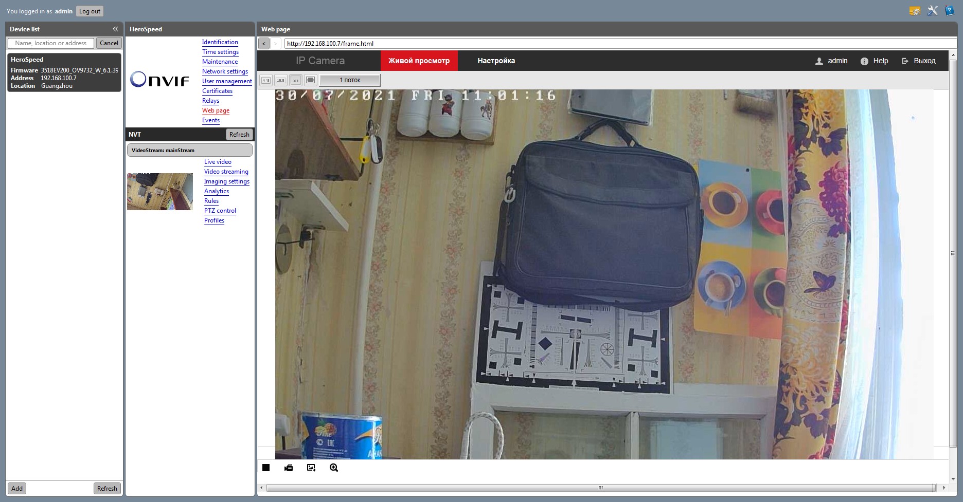Open the Relays link

pos(210,101)
